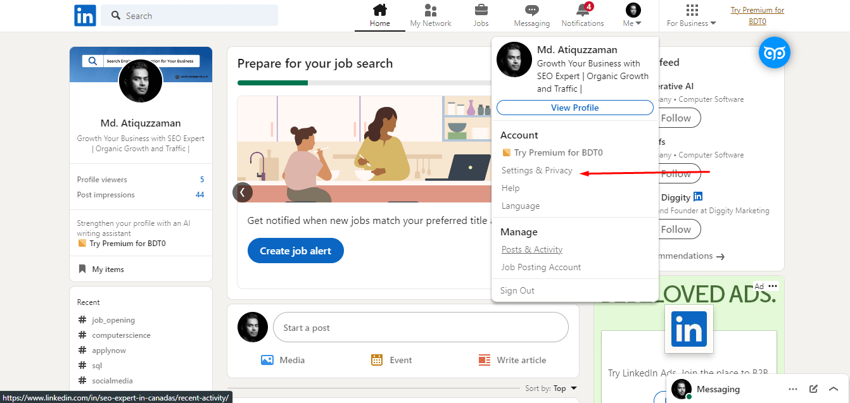Screen dimensions: 850x403
Task: Click the hashtag icon beside job_opening
Action: (82, 320)
